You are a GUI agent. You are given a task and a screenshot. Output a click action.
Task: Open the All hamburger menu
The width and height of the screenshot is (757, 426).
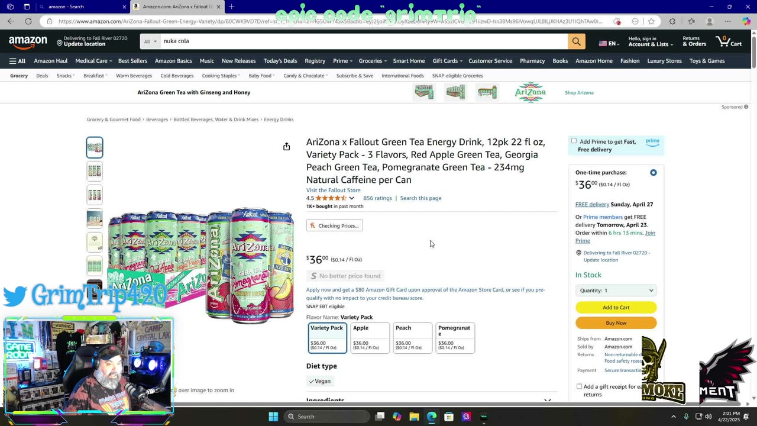click(x=17, y=61)
